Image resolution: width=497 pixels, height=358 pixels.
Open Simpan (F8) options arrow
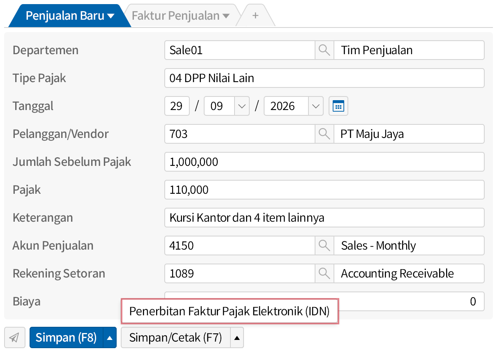110,337
